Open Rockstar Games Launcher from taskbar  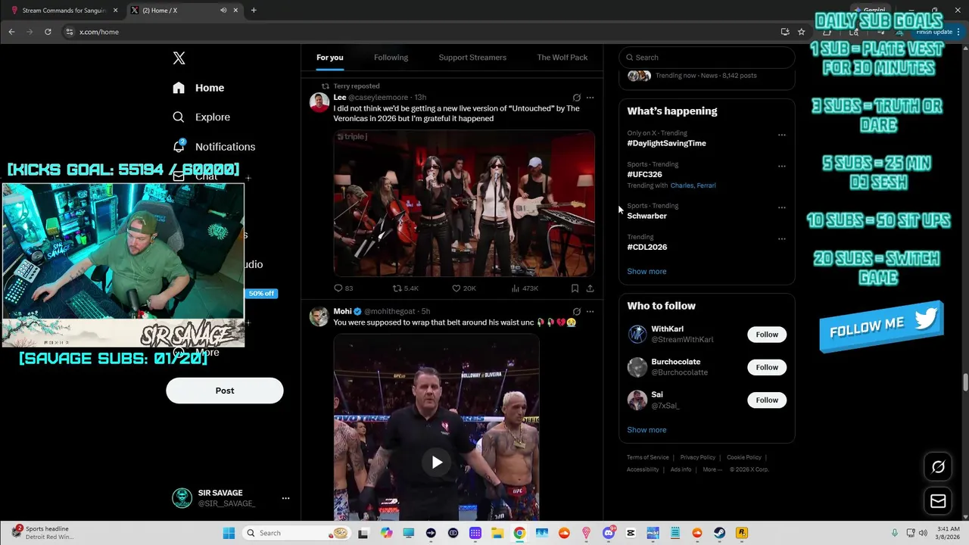coord(742,533)
